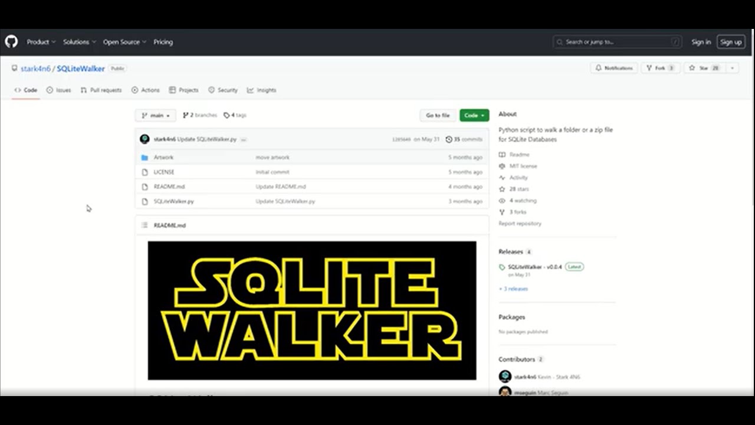The image size is (755, 425).
Task: Show the + 3 releases link
Action: [x=513, y=289]
